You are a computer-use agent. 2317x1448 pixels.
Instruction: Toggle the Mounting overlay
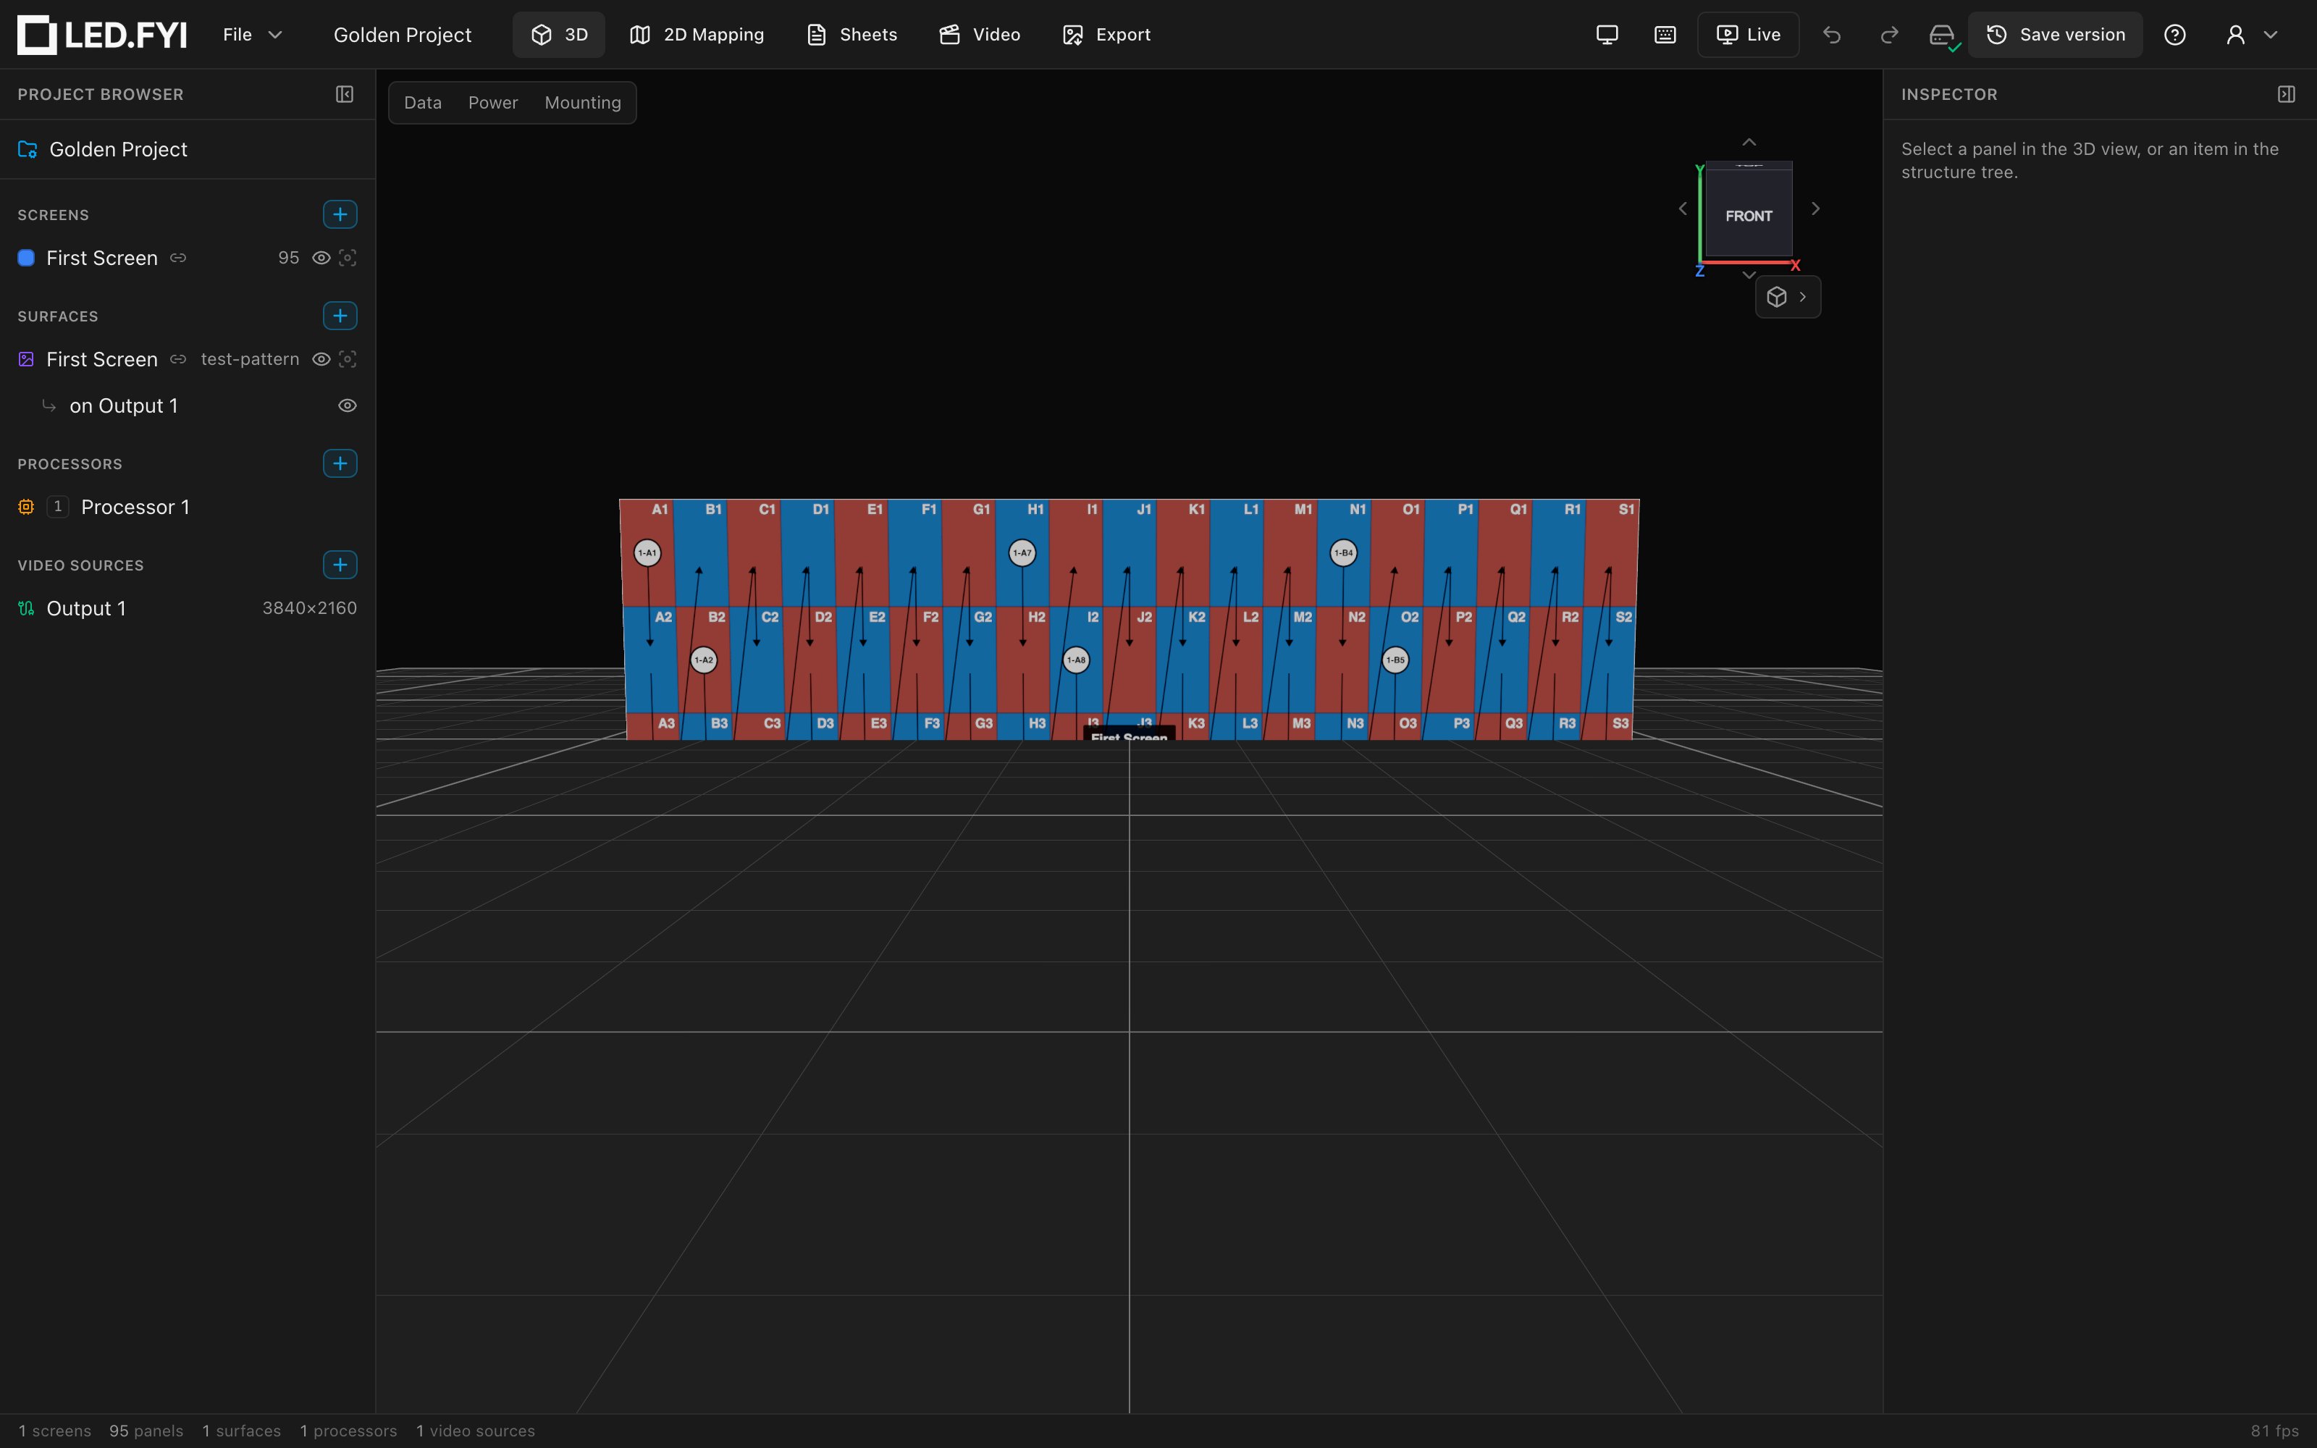(x=582, y=103)
